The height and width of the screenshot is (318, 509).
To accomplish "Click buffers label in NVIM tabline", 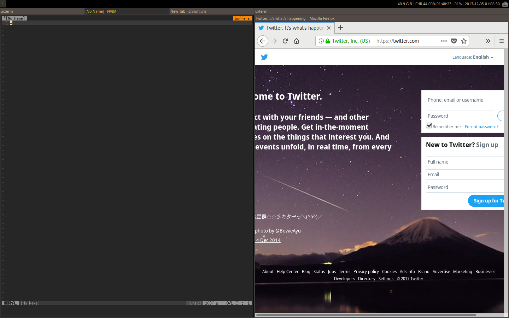I will pos(242,18).
